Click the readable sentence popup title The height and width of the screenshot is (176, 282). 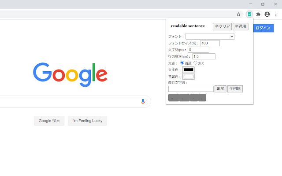(x=188, y=26)
